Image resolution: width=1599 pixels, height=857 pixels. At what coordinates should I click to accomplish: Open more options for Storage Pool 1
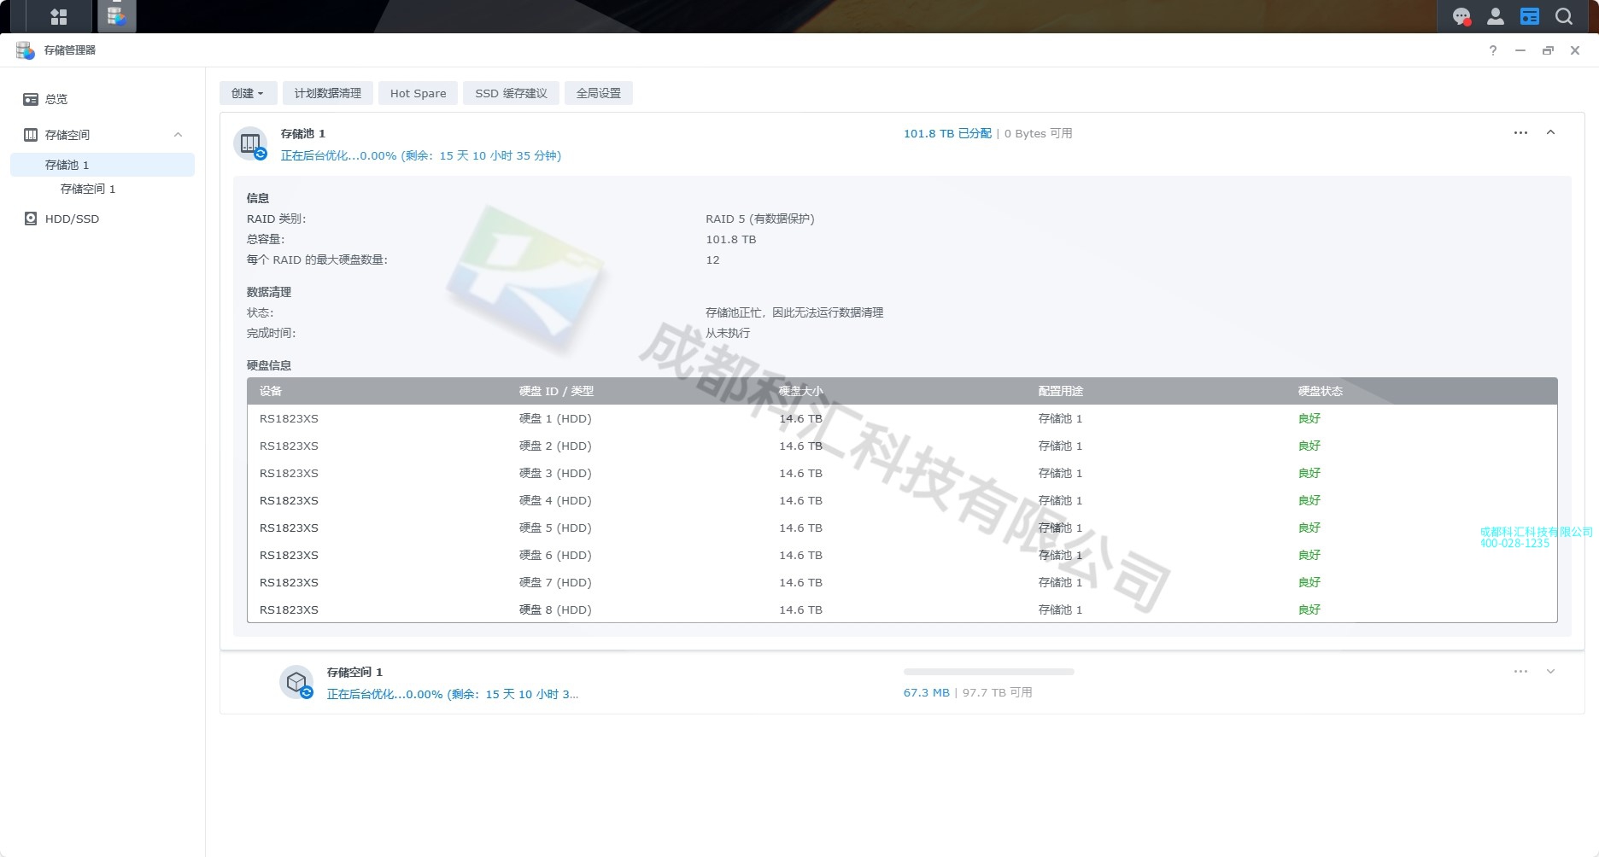click(x=1520, y=133)
